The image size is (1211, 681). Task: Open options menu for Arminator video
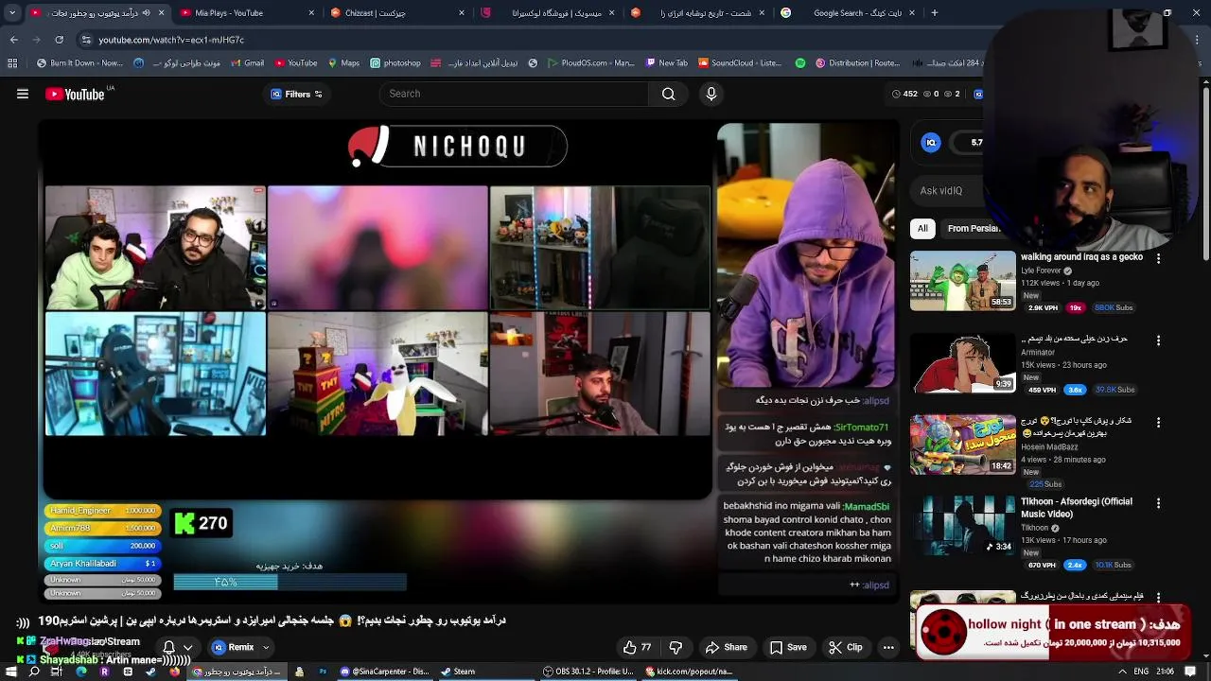(x=1158, y=340)
